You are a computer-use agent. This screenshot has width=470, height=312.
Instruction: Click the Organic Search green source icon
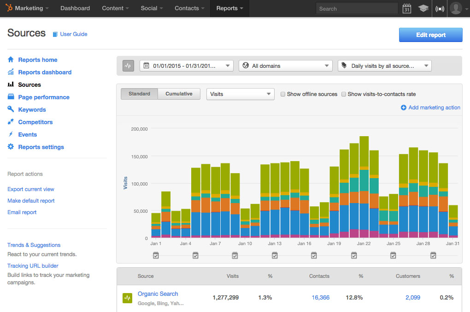pyautogui.click(x=128, y=298)
